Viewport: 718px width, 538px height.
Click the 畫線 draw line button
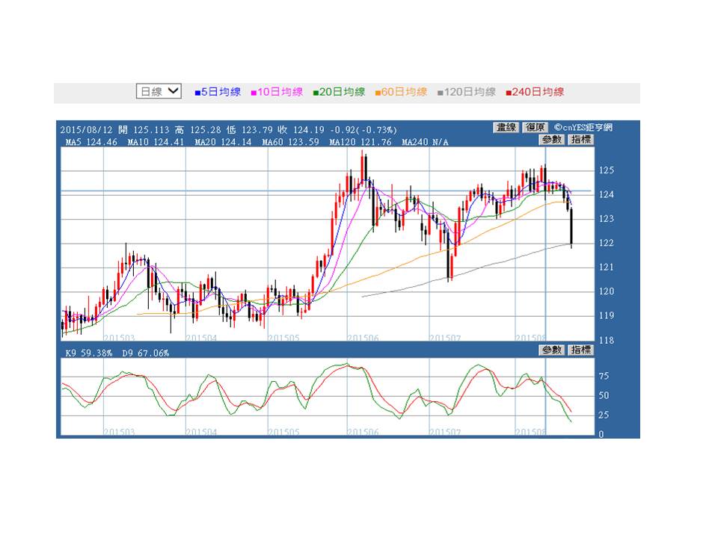click(506, 128)
